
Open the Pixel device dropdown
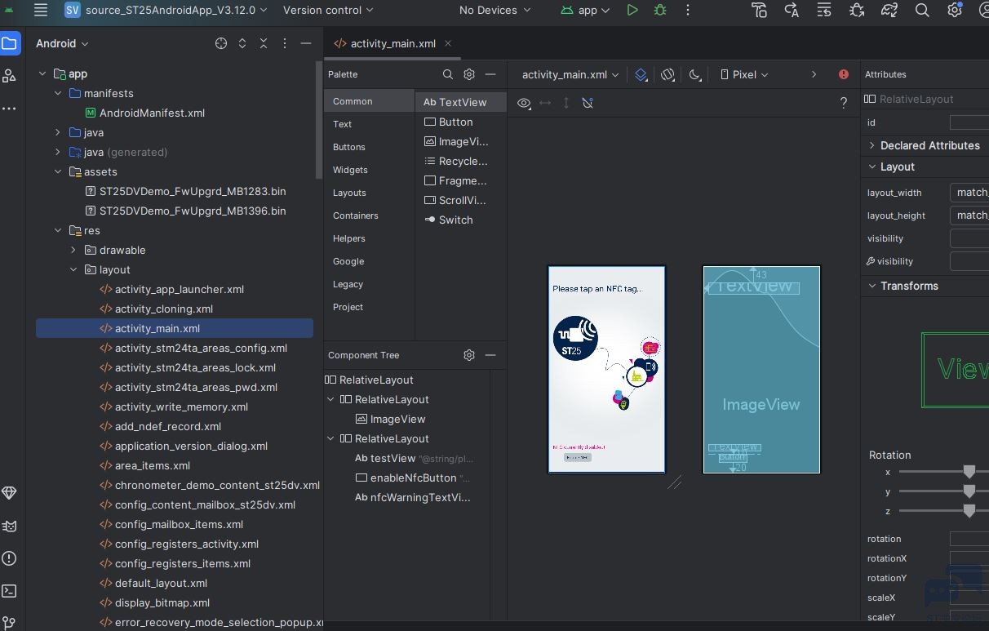pos(744,74)
